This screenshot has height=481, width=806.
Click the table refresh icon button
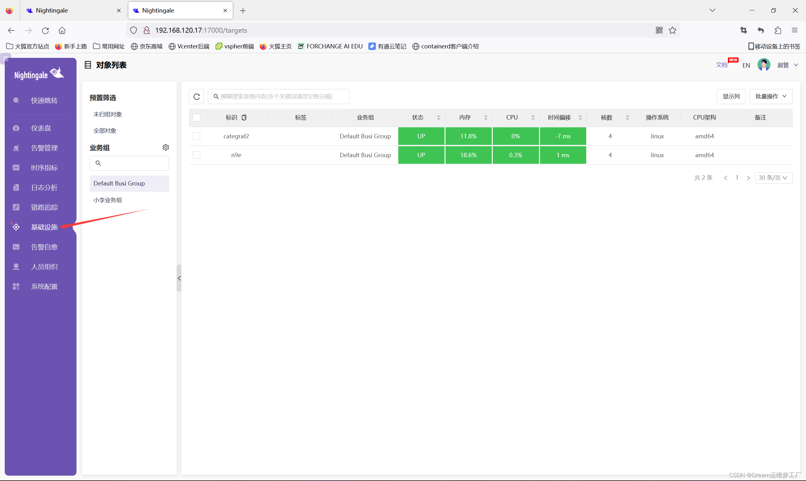196,97
